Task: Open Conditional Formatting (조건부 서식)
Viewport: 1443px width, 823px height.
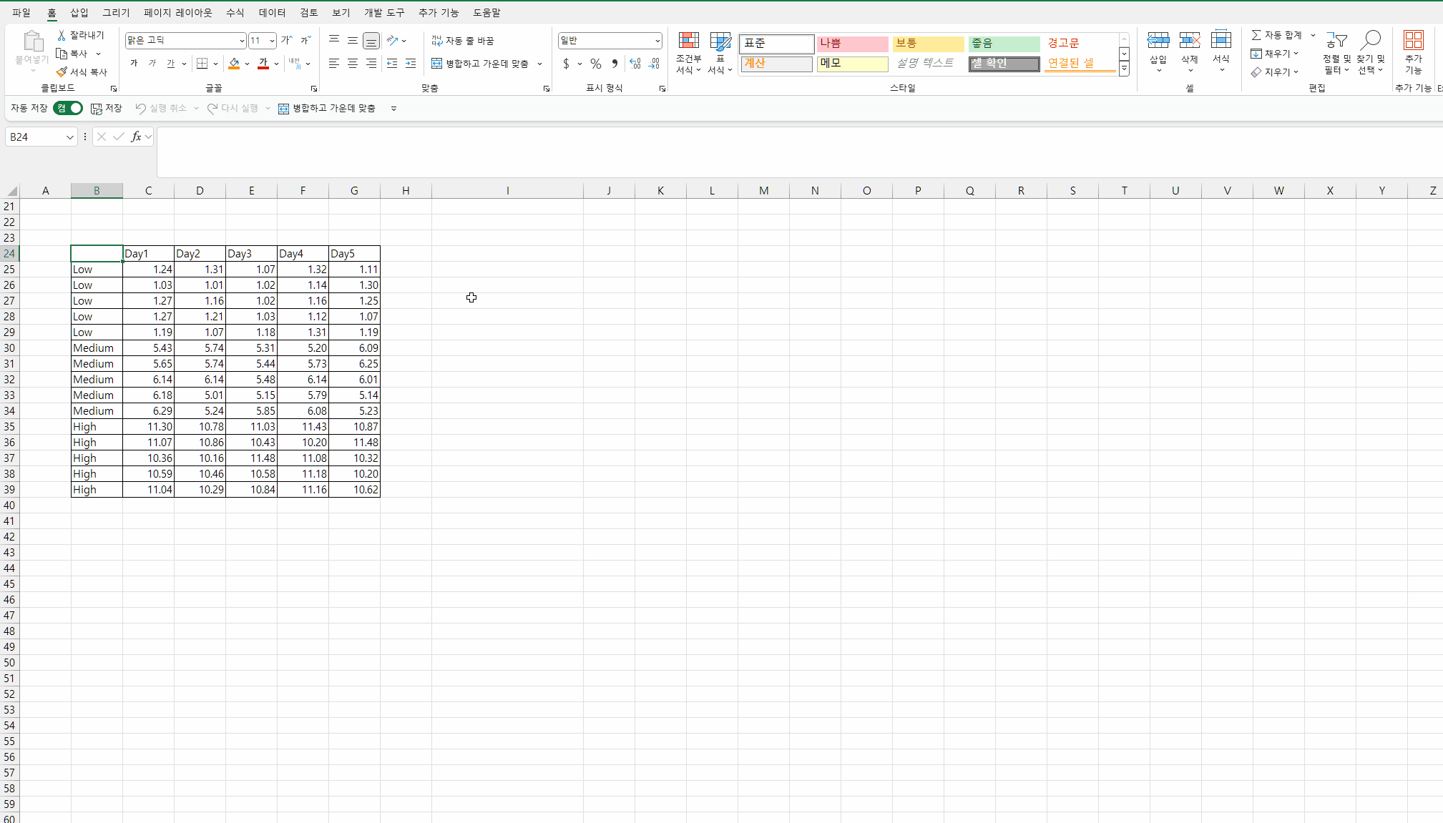Action: [688, 52]
